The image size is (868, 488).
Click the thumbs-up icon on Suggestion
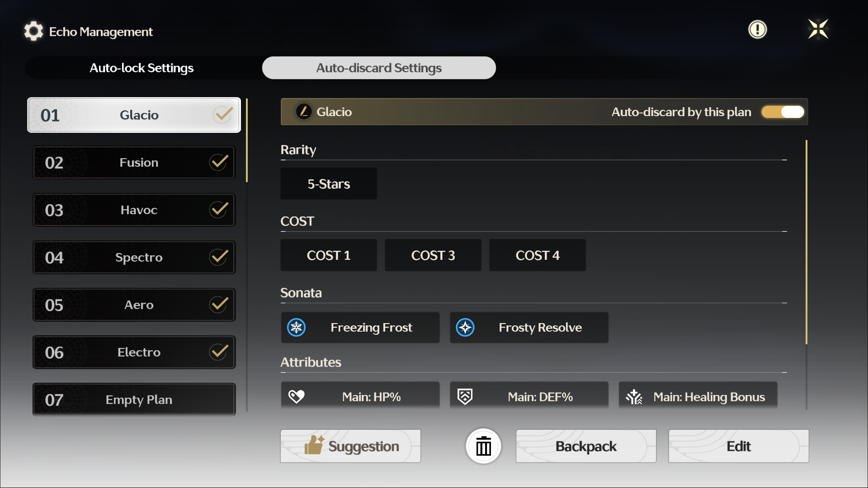pos(314,445)
